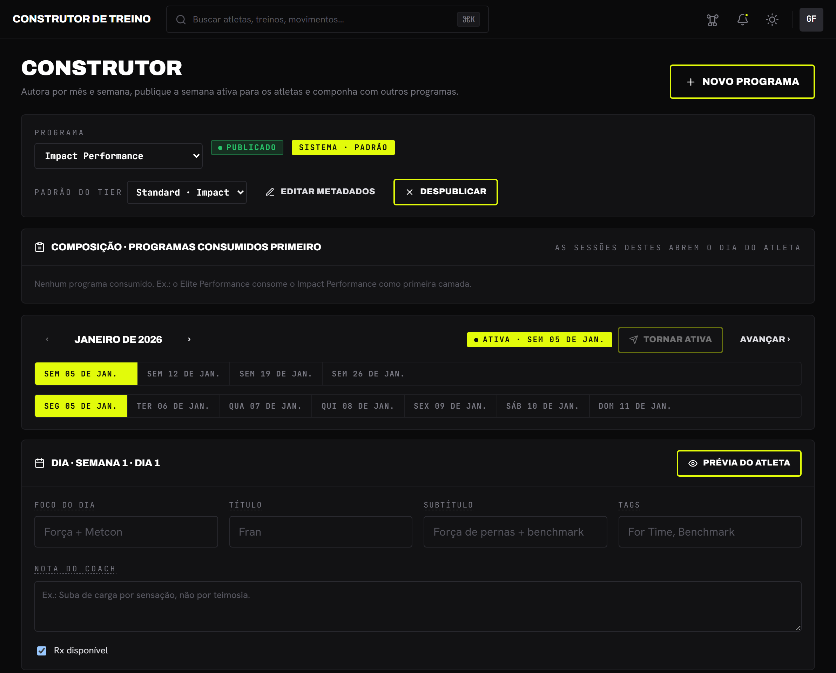The height and width of the screenshot is (673, 836).
Task: Select week tab Sem 12 de Jan.
Action: coord(183,374)
